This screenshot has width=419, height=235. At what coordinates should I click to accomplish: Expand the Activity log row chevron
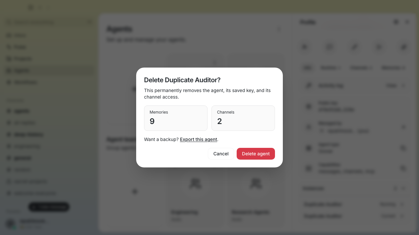pos(403,86)
